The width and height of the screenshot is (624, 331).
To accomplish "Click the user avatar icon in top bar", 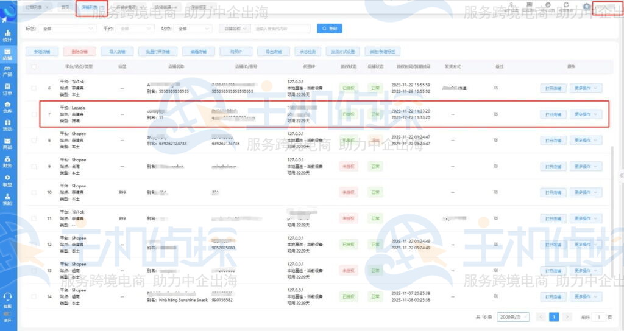I will pos(587,7).
